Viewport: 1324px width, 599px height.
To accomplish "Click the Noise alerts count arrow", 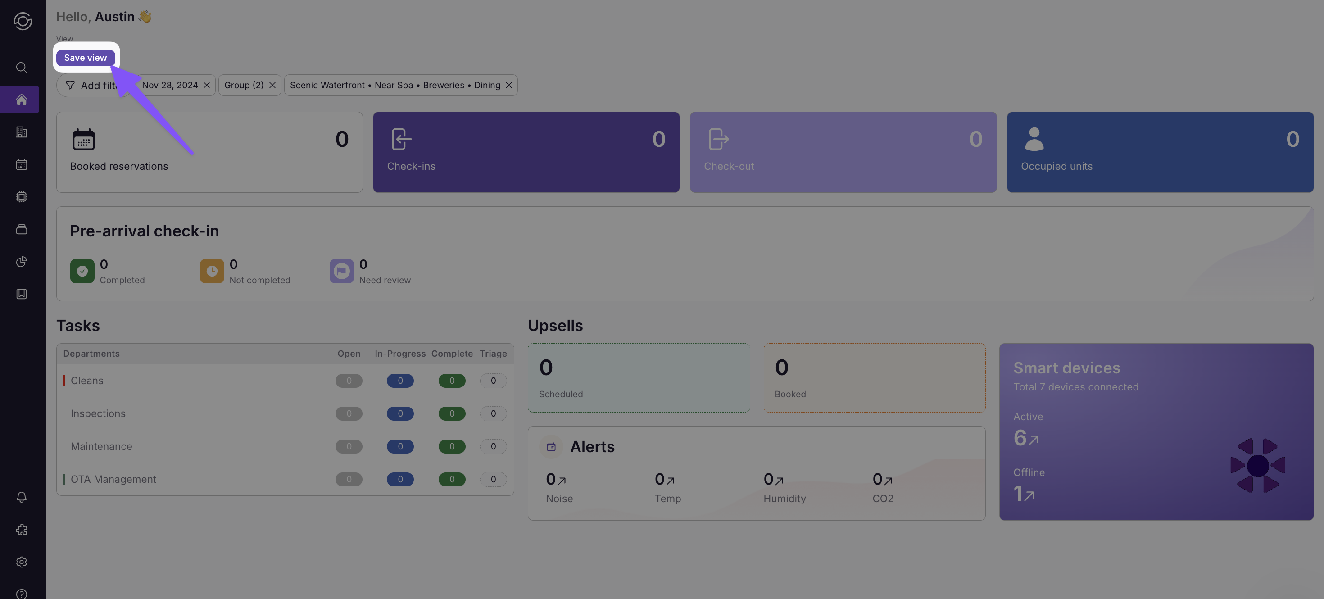I will 562,481.
